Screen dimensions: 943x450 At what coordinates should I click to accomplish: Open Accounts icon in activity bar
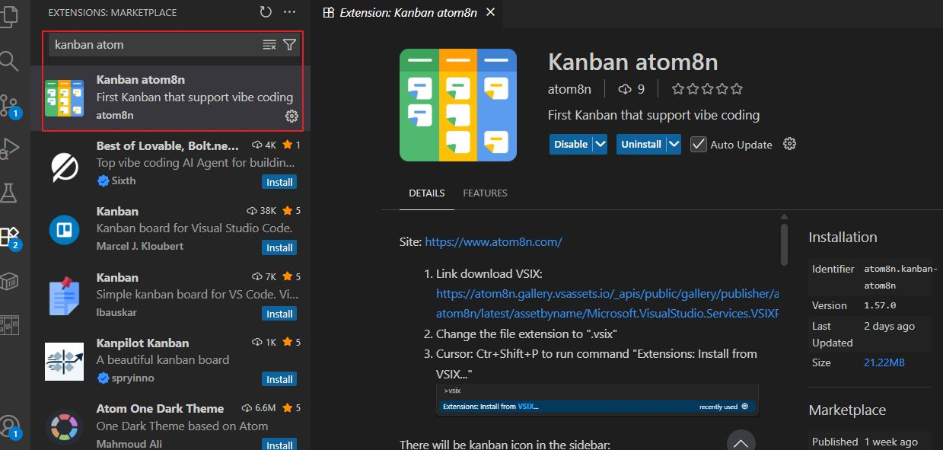tap(9, 426)
